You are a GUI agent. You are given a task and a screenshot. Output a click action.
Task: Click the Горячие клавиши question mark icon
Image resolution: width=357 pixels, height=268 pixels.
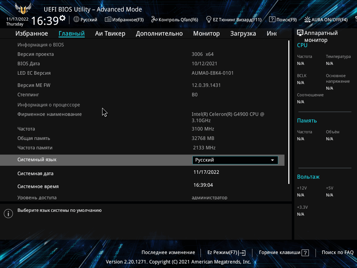tap(305, 253)
